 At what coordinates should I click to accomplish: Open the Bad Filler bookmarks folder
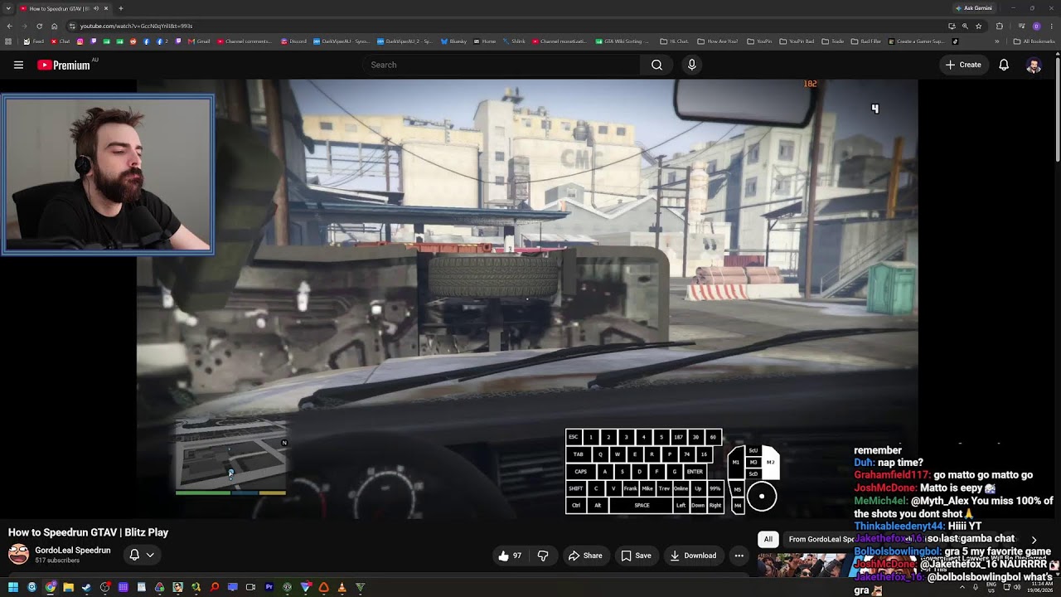pos(865,41)
